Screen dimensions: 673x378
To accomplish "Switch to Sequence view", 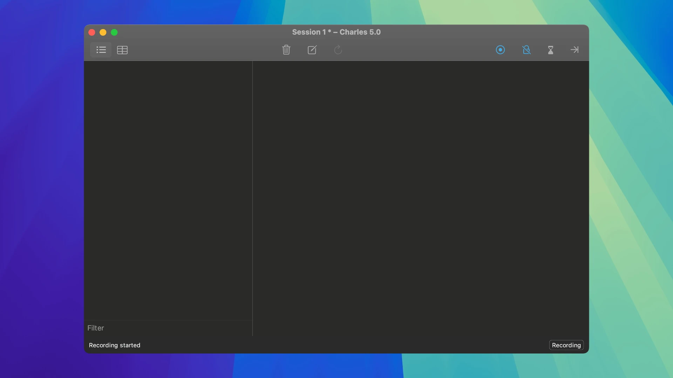I will click(122, 50).
